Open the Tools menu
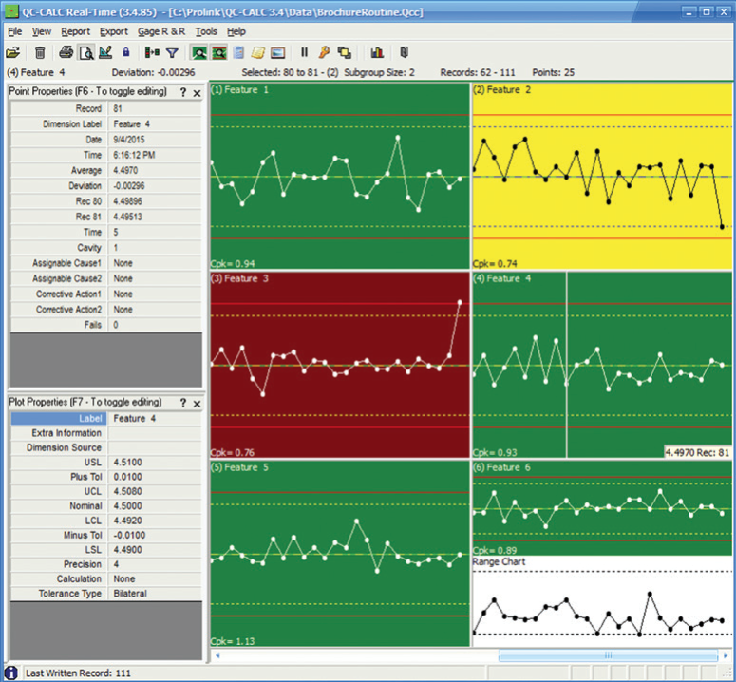This screenshot has width=736, height=682. tap(206, 31)
